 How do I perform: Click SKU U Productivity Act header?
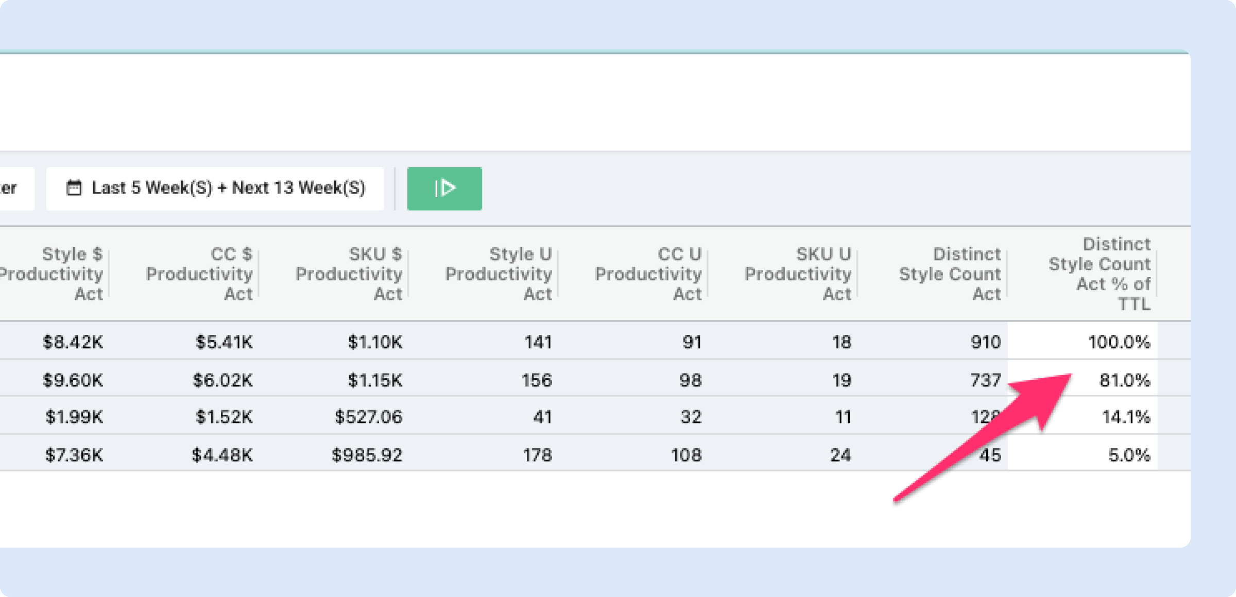[x=798, y=274]
